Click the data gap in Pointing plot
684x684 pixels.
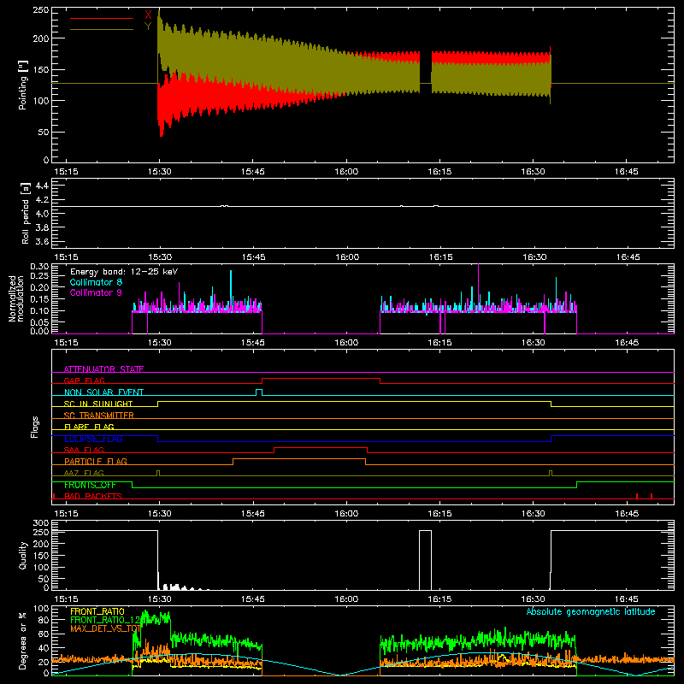426,72
